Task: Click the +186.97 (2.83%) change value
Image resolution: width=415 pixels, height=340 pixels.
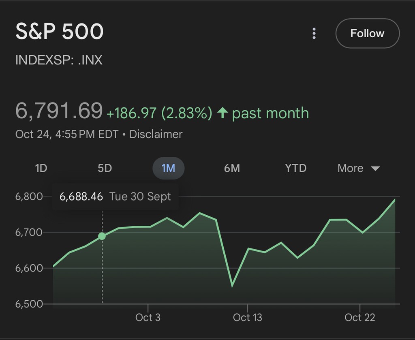Action: click(159, 113)
